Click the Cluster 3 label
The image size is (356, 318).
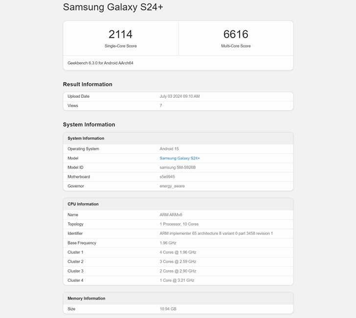pos(75,271)
